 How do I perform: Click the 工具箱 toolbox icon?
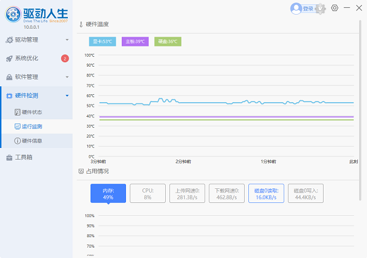9,157
